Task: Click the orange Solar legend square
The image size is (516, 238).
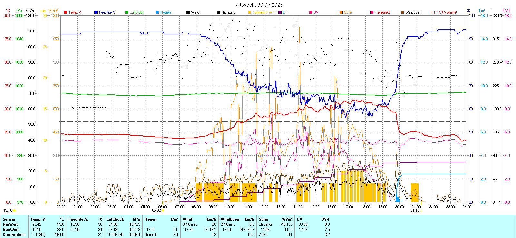Action: [x=341, y=12]
